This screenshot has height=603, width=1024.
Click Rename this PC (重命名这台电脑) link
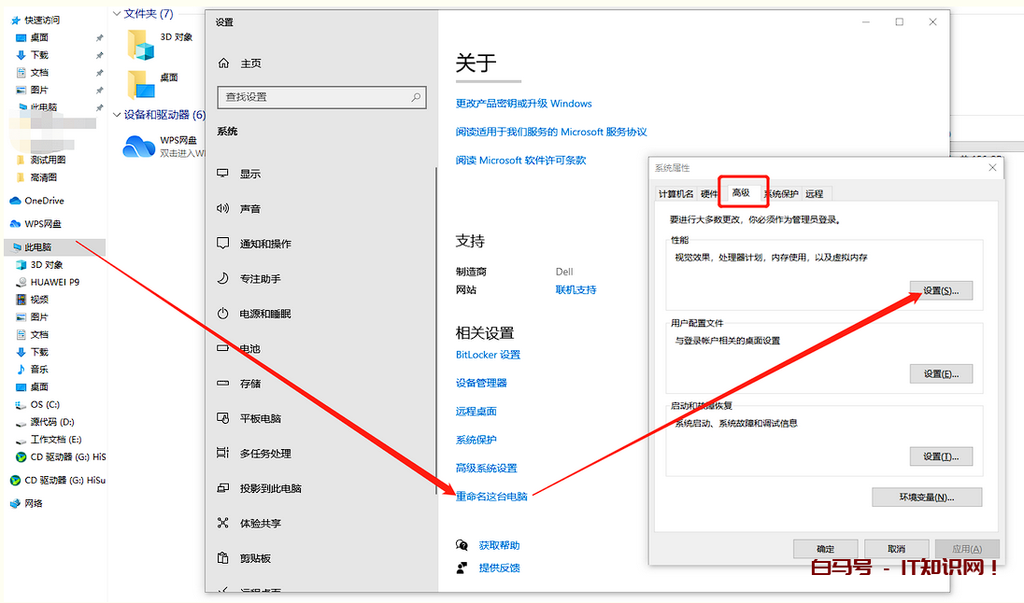(x=491, y=497)
